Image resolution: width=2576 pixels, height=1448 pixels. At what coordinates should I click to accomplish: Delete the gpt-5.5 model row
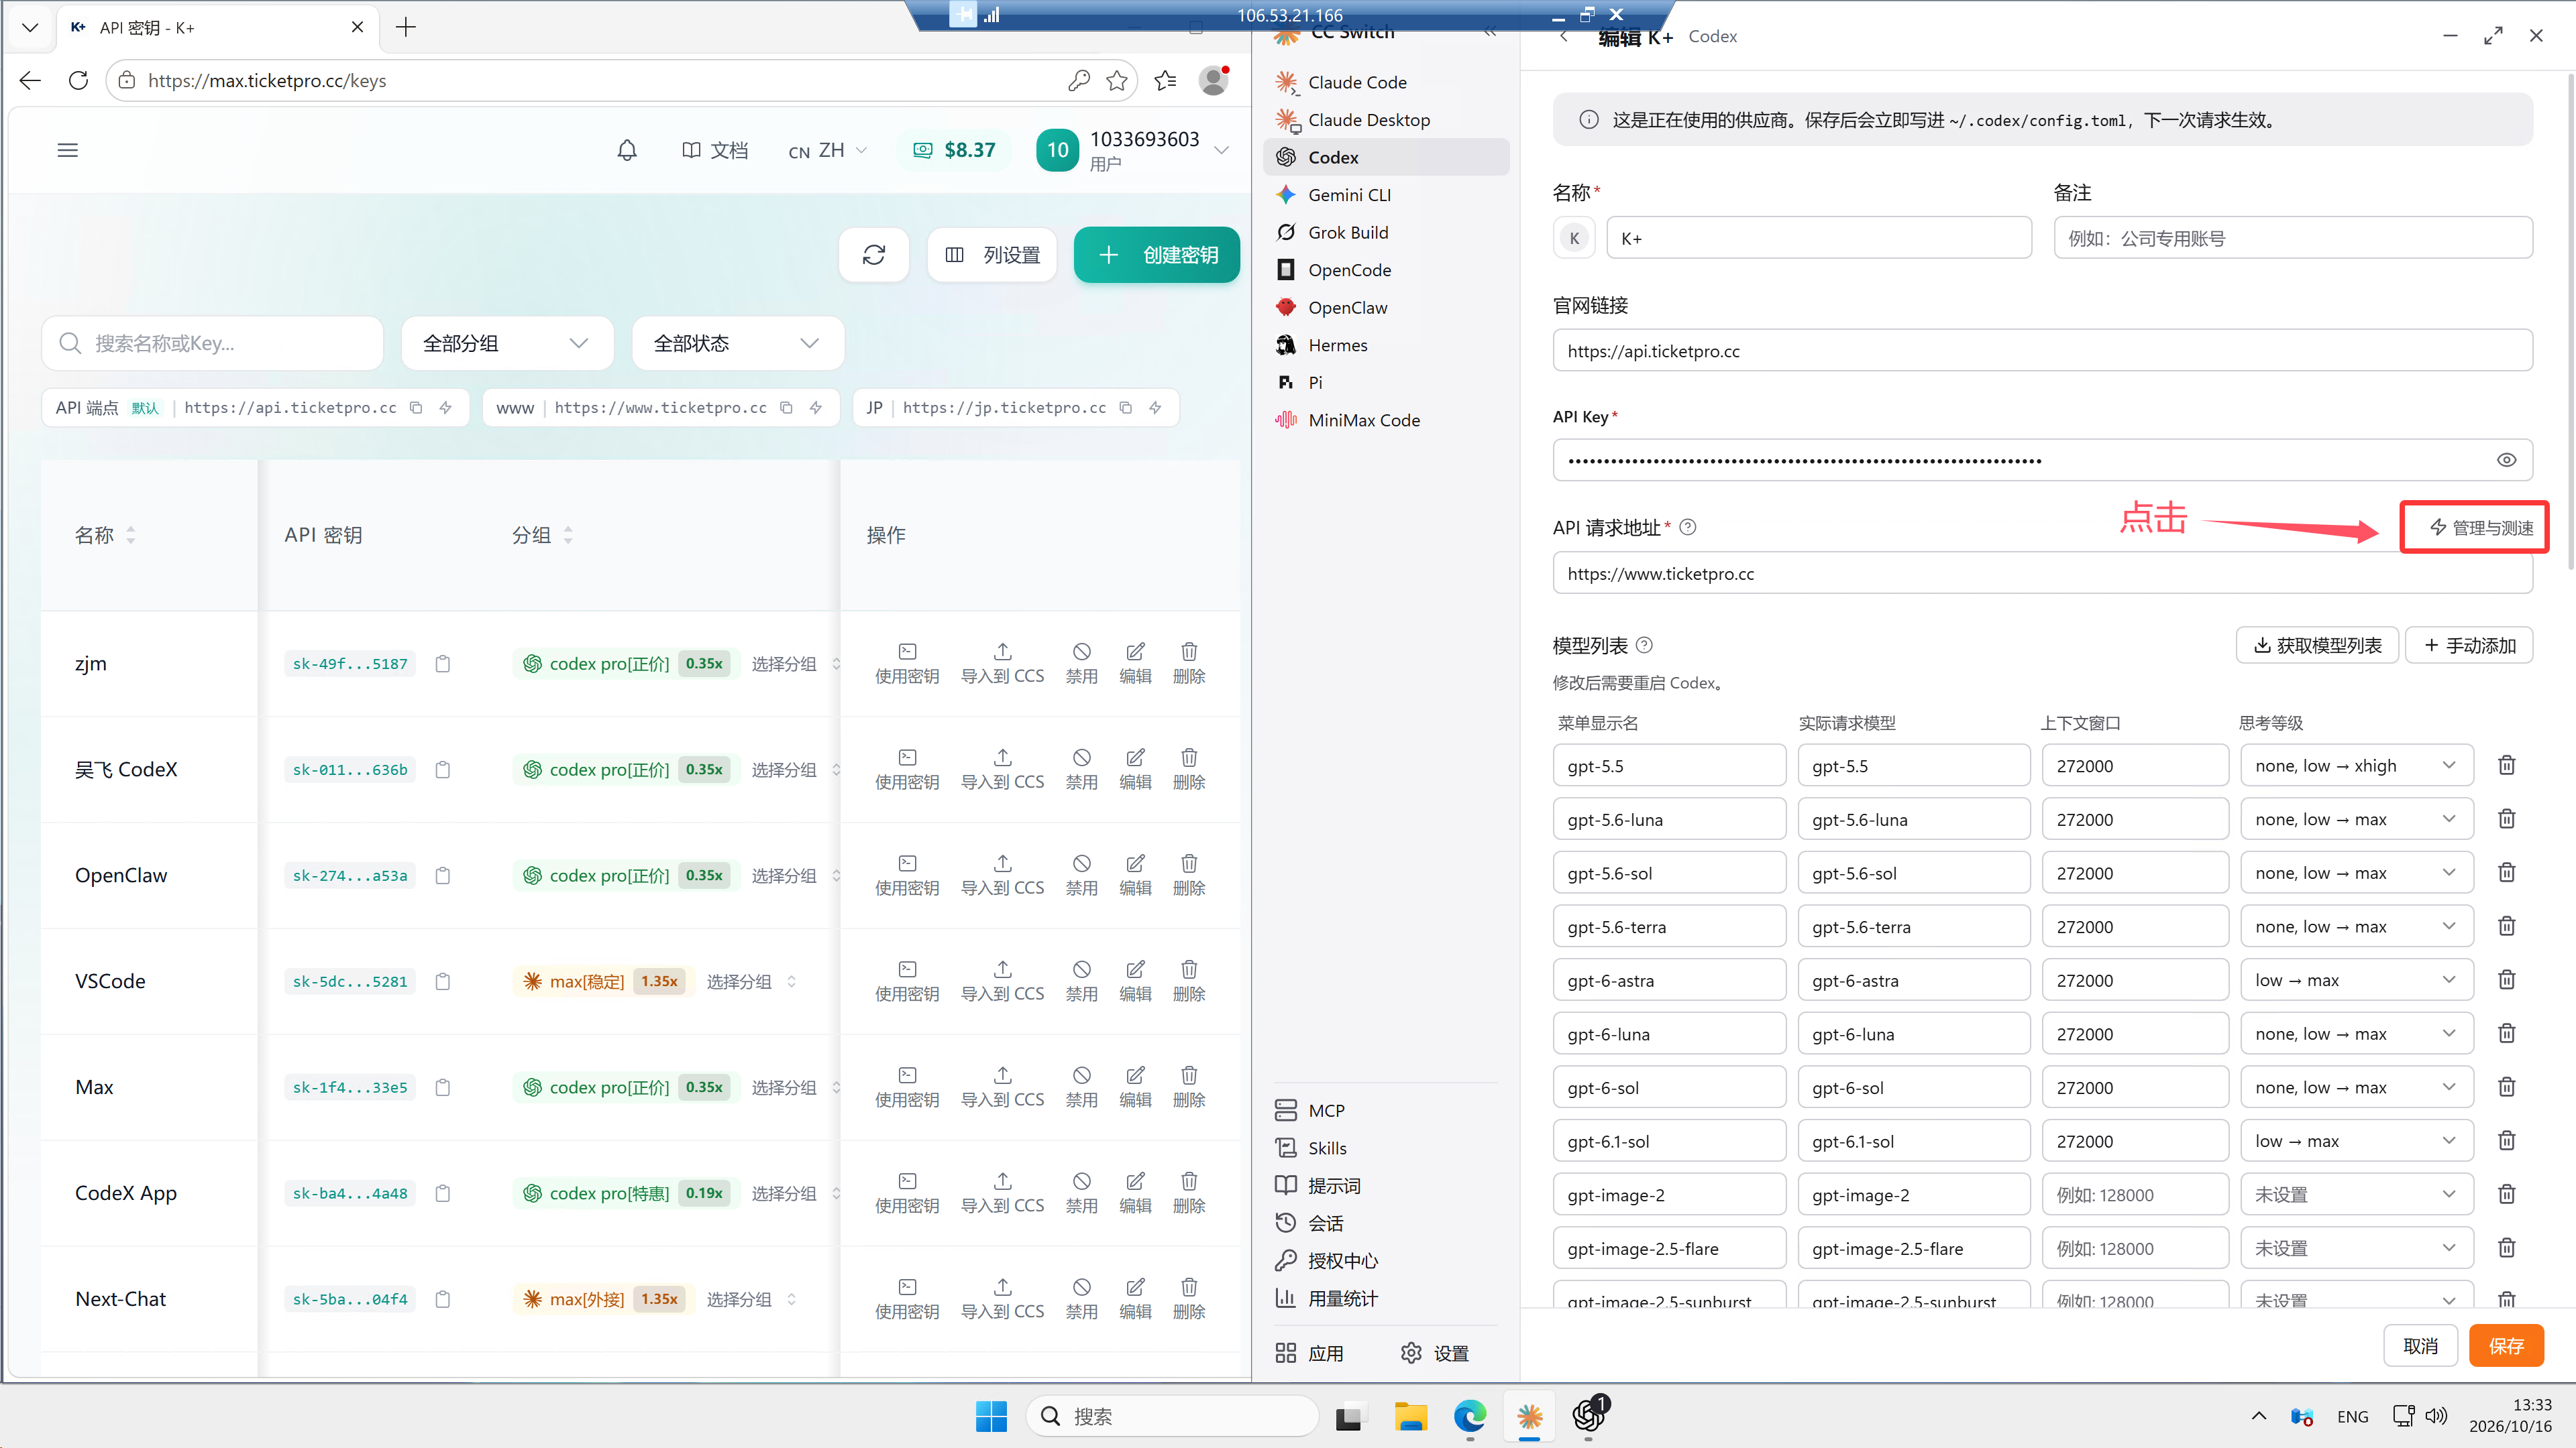pyautogui.click(x=2506, y=766)
